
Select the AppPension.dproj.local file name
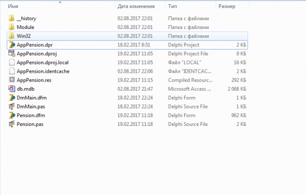pyautogui.click(x=43, y=62)
